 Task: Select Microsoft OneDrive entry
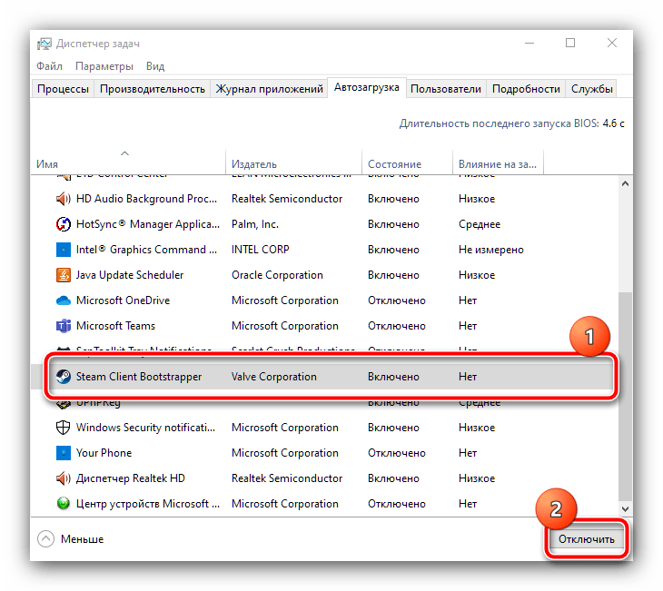(x=123, y=300)
